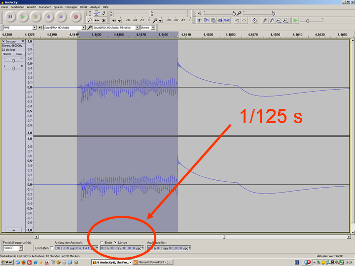Click the Undo arrow icon
355x266 pixels.
click(x=237, y=20)
